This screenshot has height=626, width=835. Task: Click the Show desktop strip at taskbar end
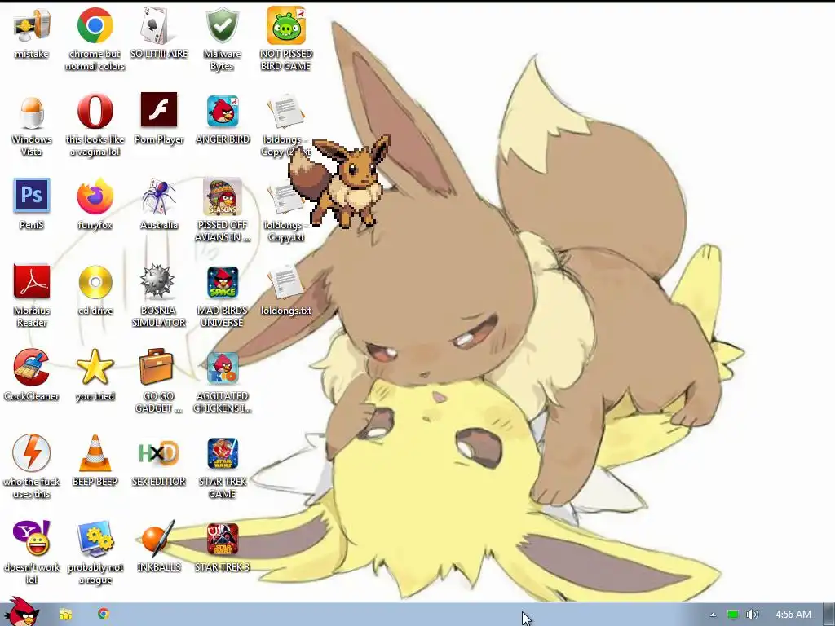[829, 615]
